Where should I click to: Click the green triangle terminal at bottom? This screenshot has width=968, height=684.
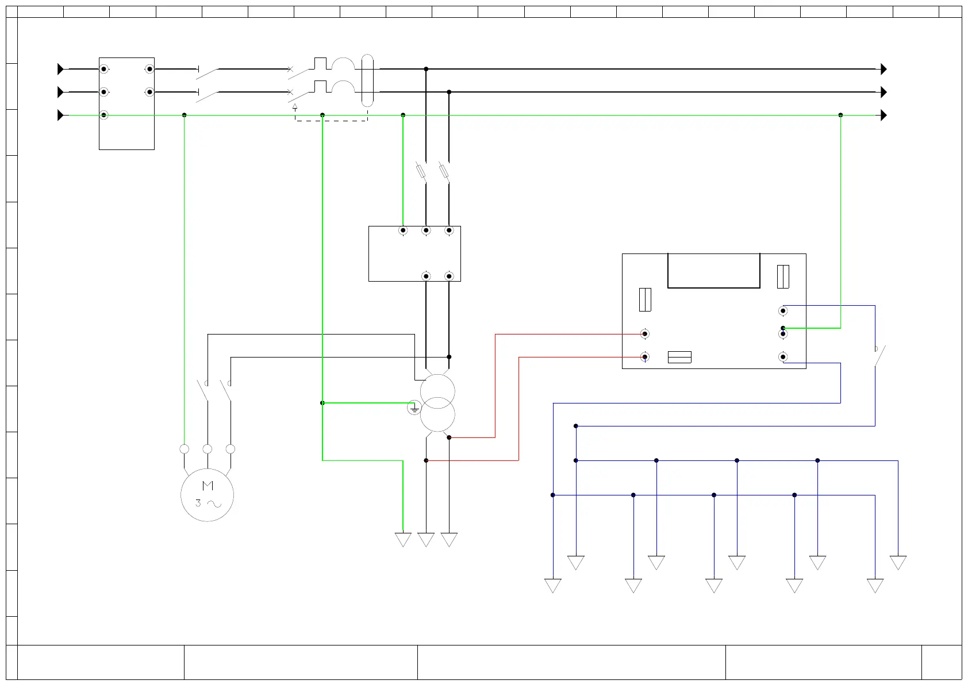pyautogui.click(x=403, y=539)
